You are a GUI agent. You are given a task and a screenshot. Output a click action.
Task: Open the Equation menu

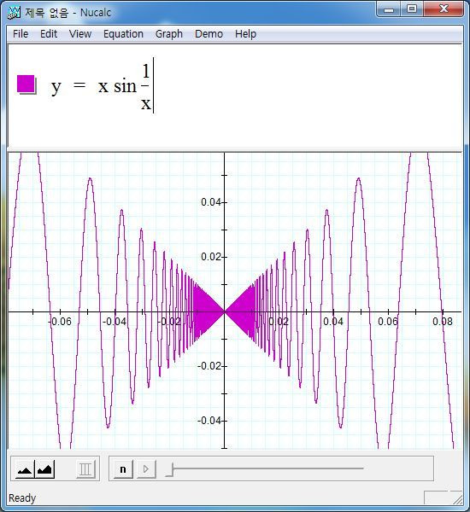pos(123,33)
